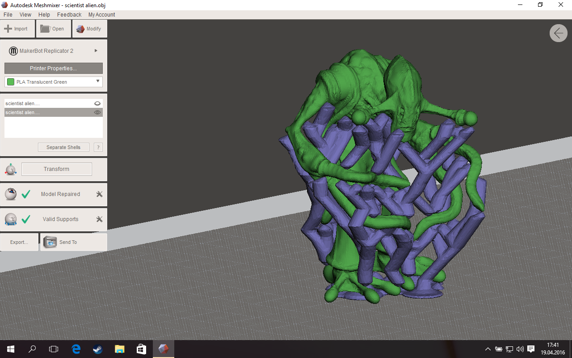Click the green material color swatch
The height and width of the screenshot is (358, 572).
point(11,82)
